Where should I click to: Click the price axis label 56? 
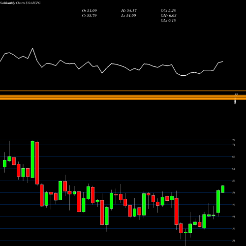[234, 181]
